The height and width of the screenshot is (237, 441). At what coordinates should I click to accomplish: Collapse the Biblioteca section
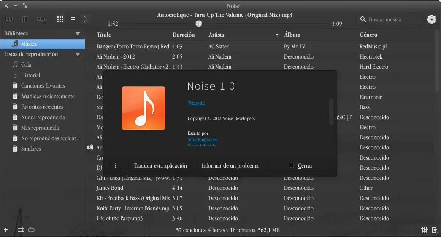[78, 34]
